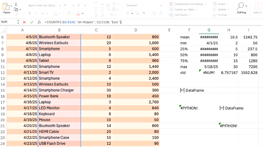Screen dimensions: 262x147
Task: Open the font size dropdown
Action: 74,6
